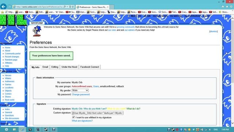Open the 'Seit...' YouTube bookmark

click(213, 12)
